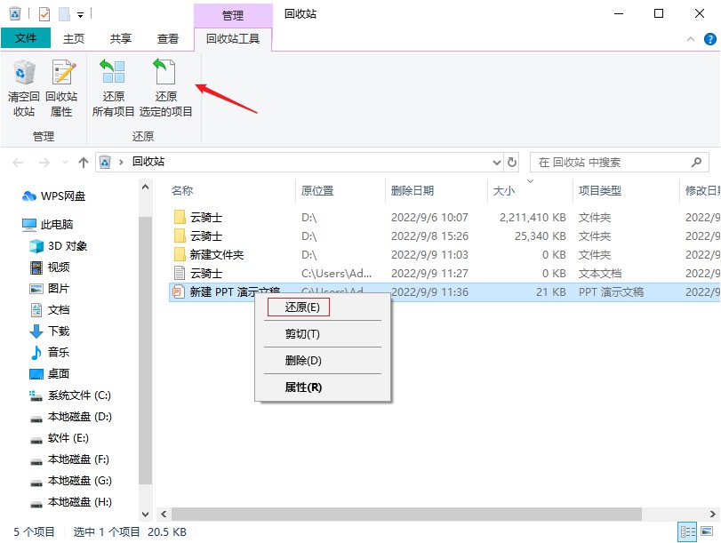Image resolution: width=721 pixels, height=543 pixels.
Task: Select WPS网盘 in the navigation pane
Action: coord(54,196)
